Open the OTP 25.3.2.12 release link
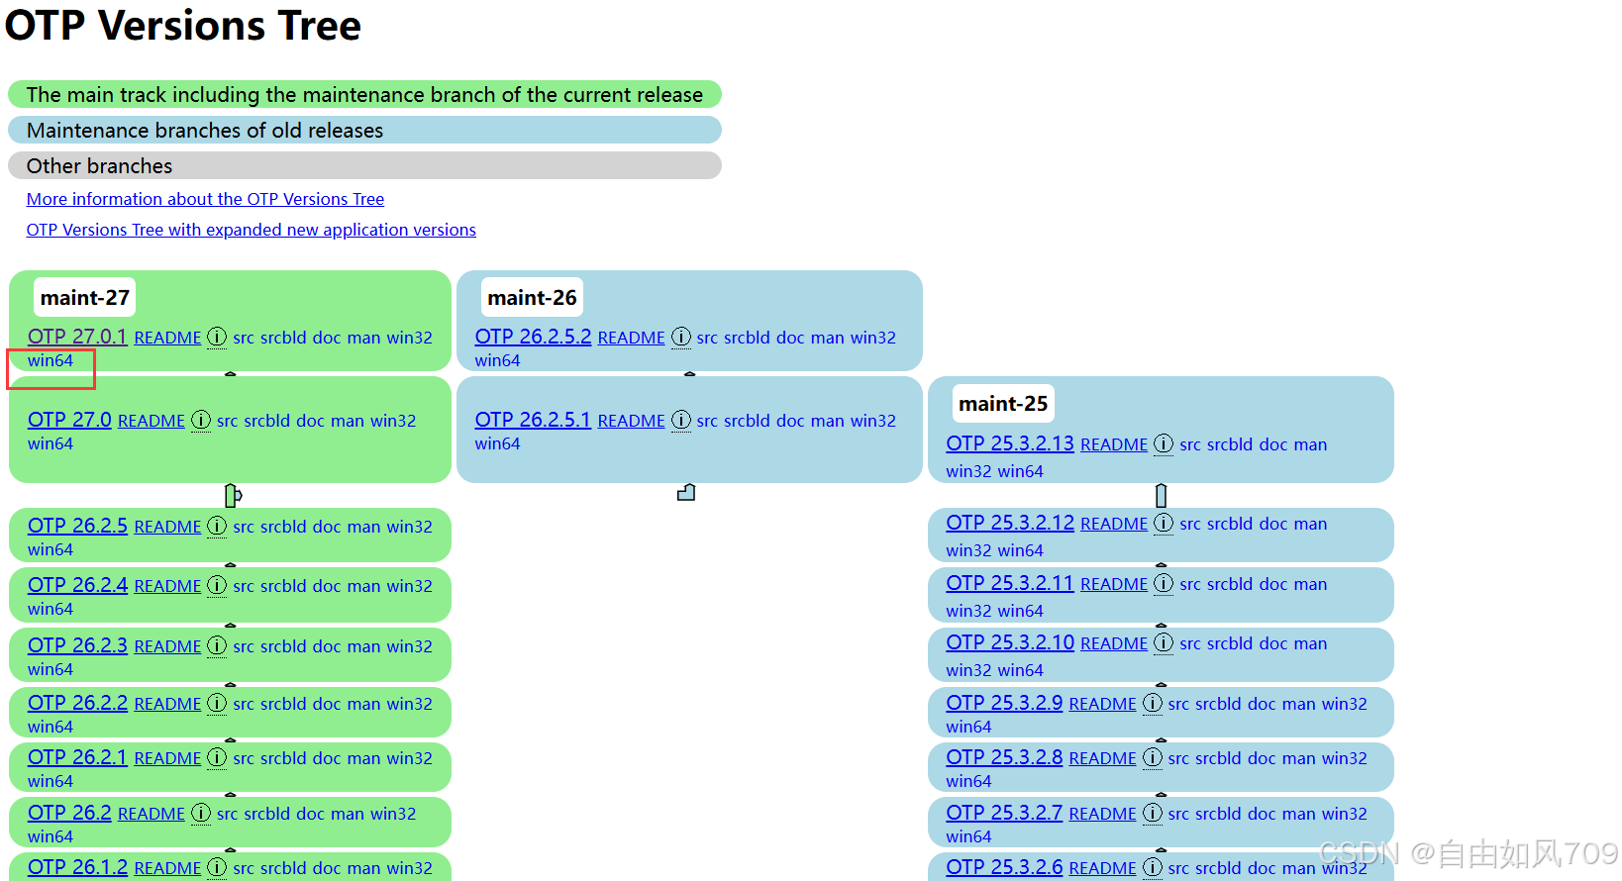The image size is (1622, 881). pyautogui.click(x=1010, y=523)
